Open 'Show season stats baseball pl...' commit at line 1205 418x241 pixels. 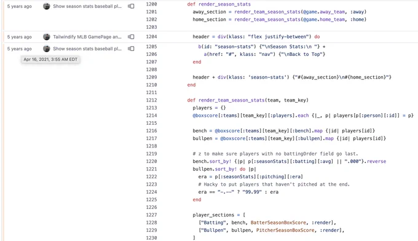87,49
